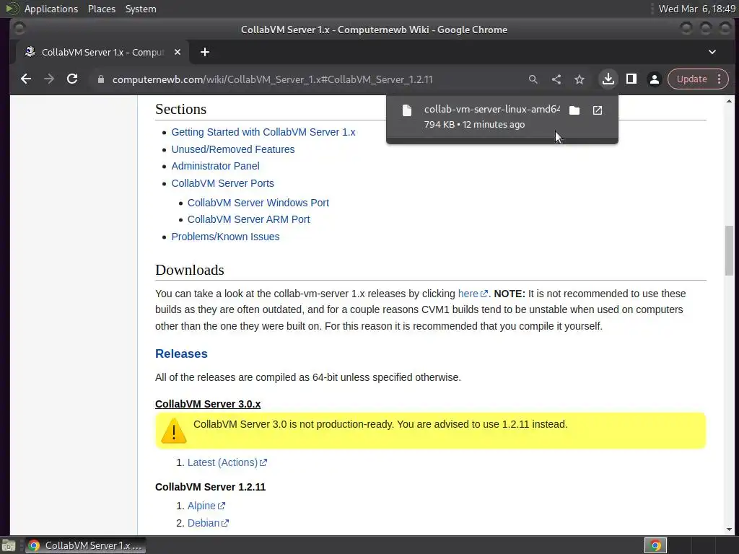This screenshot has width=739, height=554.
Task: Open CollabVM Server ARM Port link
Action: click(248, 219)
